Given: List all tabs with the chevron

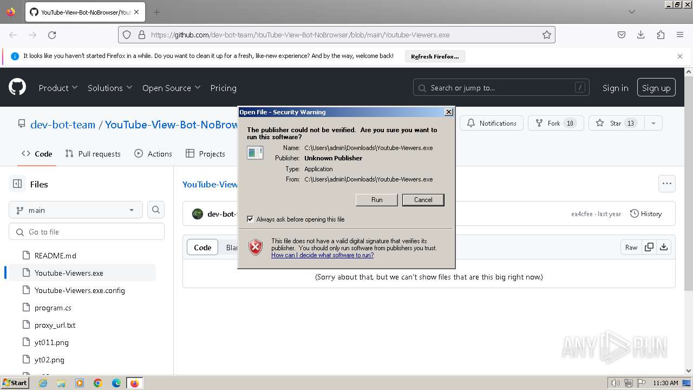Looking at the screenshot, I should click(632, 12).
